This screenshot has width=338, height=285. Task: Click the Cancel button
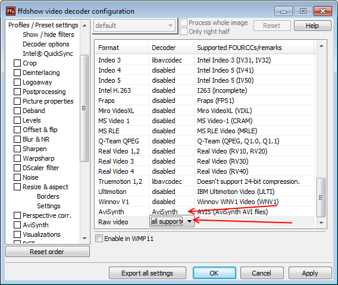(262, 273)
